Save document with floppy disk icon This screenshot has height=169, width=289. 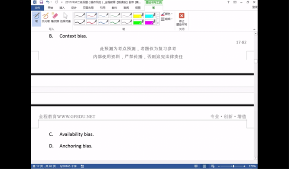tap(41, 2)
